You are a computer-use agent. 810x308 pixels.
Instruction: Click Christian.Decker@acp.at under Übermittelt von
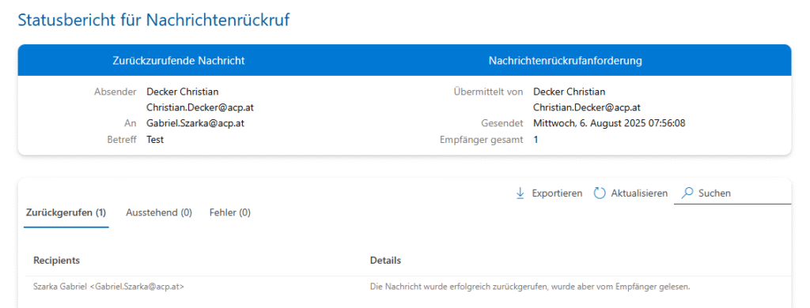pos(587,108)
